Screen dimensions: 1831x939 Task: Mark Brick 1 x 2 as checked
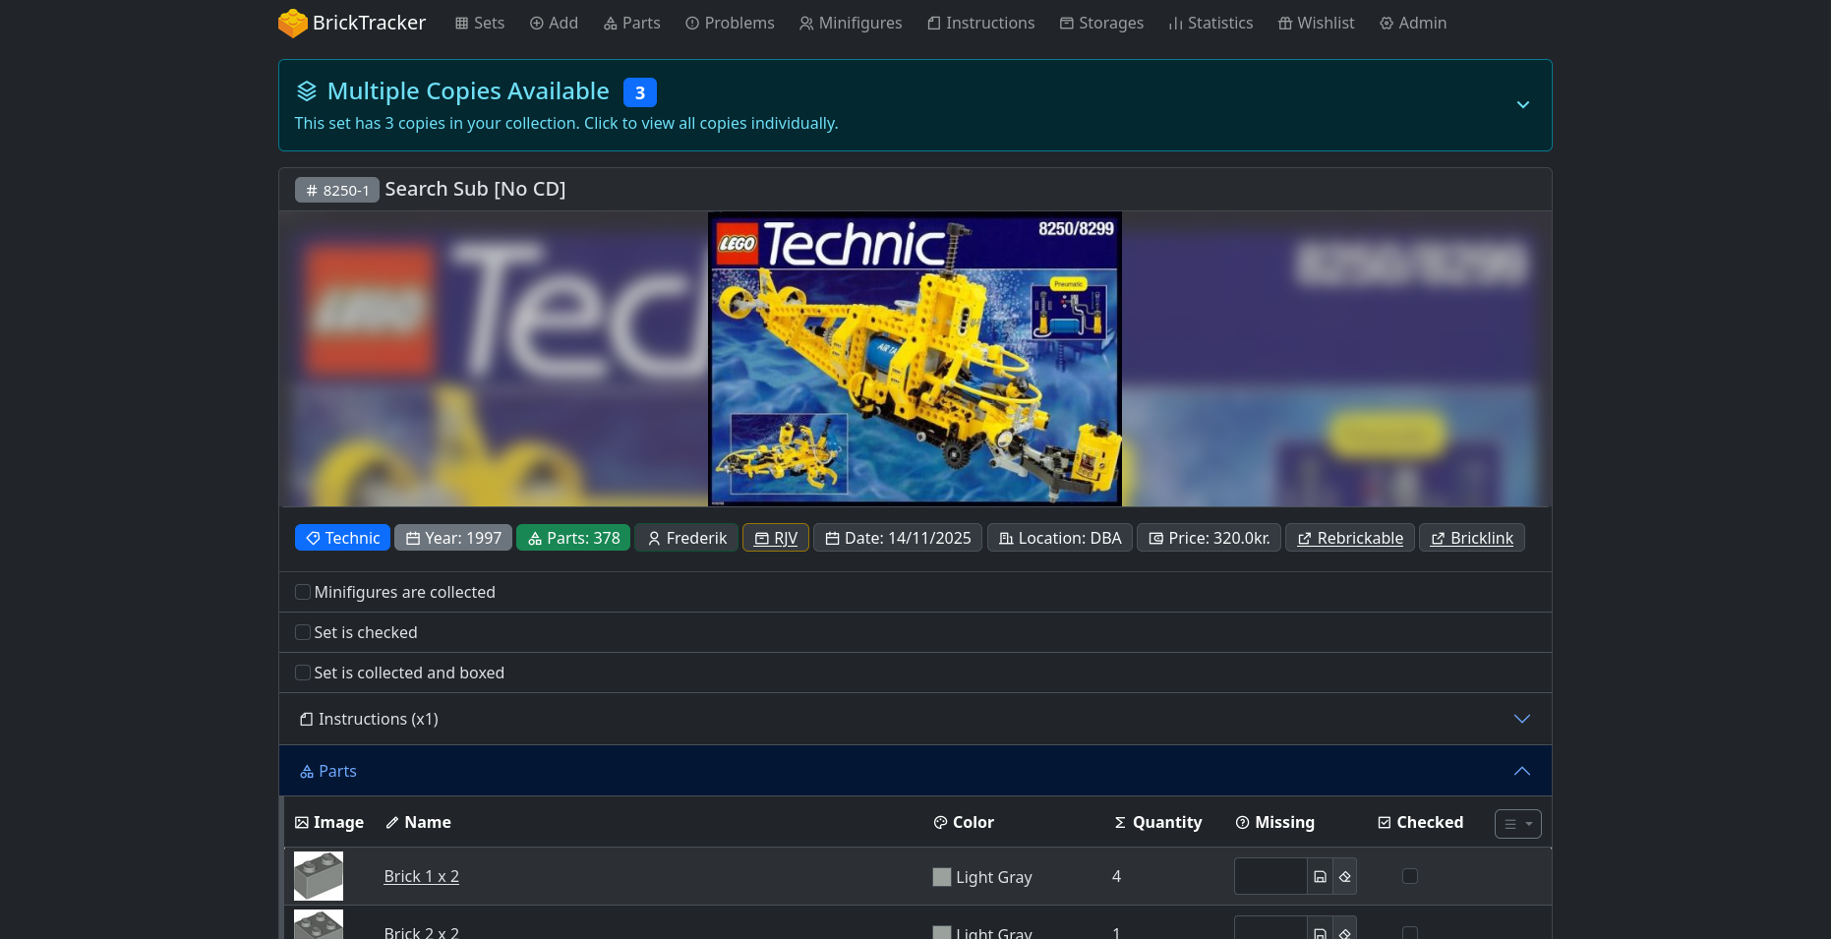pos(1409,876)
